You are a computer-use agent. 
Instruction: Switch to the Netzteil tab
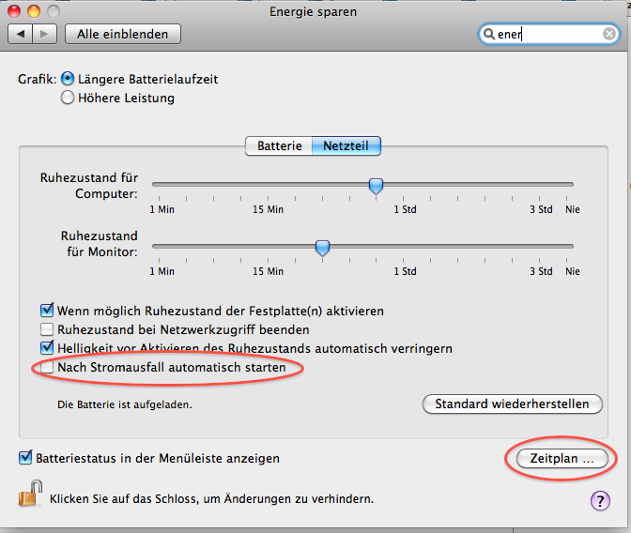coord(346,146)
